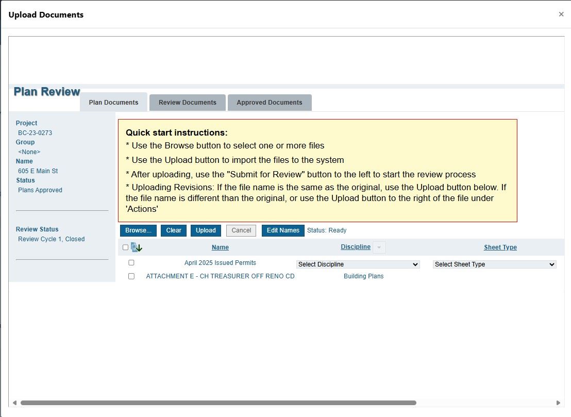Screen dimensions: 571x417
Task: Switch to the Review Documents tab
Action: coord(188,103)
